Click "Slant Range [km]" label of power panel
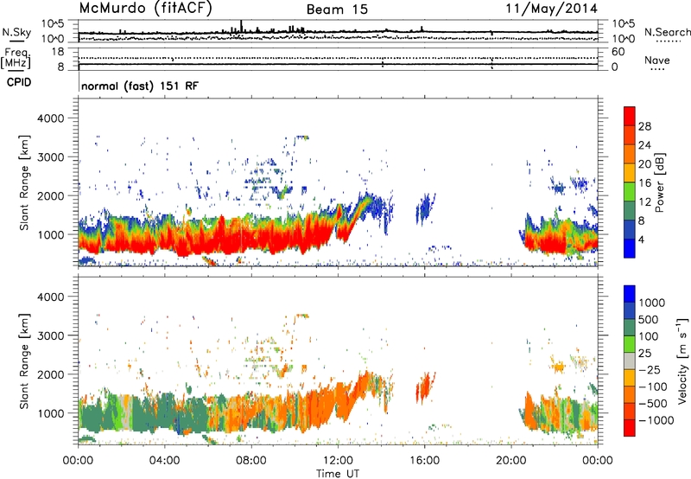This screenshot has height=479, width=691. tap(24, 182)
